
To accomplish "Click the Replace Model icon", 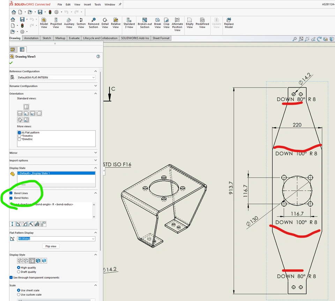I will click(229, 23).
